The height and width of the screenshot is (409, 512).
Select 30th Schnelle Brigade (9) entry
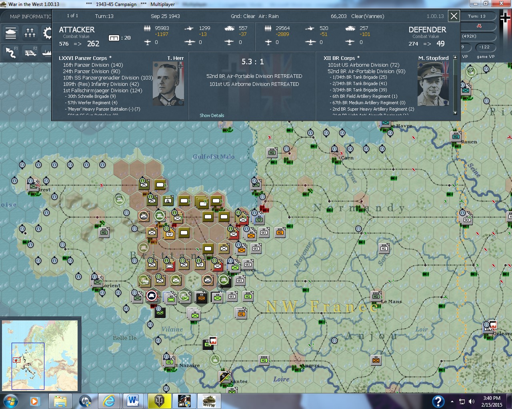90,96
